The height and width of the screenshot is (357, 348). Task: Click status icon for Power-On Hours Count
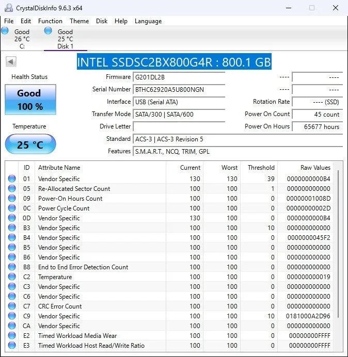(12, 198)
